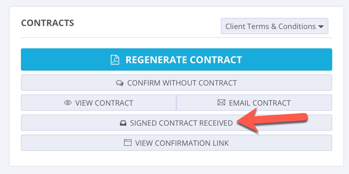
Task: Click the CONTRACTS section heading
Action: coord(47,23)
